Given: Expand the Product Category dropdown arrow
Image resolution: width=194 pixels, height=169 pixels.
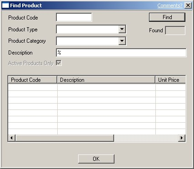Looking at the screenshot, I should (122, 41).
